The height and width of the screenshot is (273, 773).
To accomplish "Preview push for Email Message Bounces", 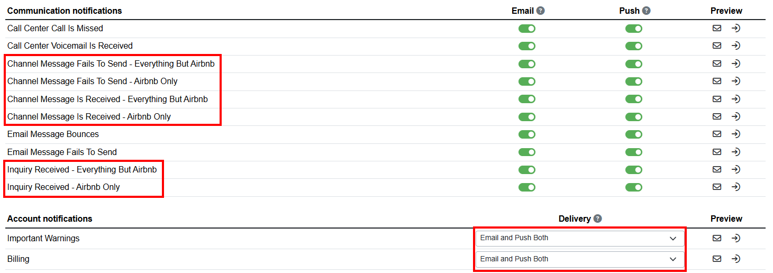I will [735, 134].
